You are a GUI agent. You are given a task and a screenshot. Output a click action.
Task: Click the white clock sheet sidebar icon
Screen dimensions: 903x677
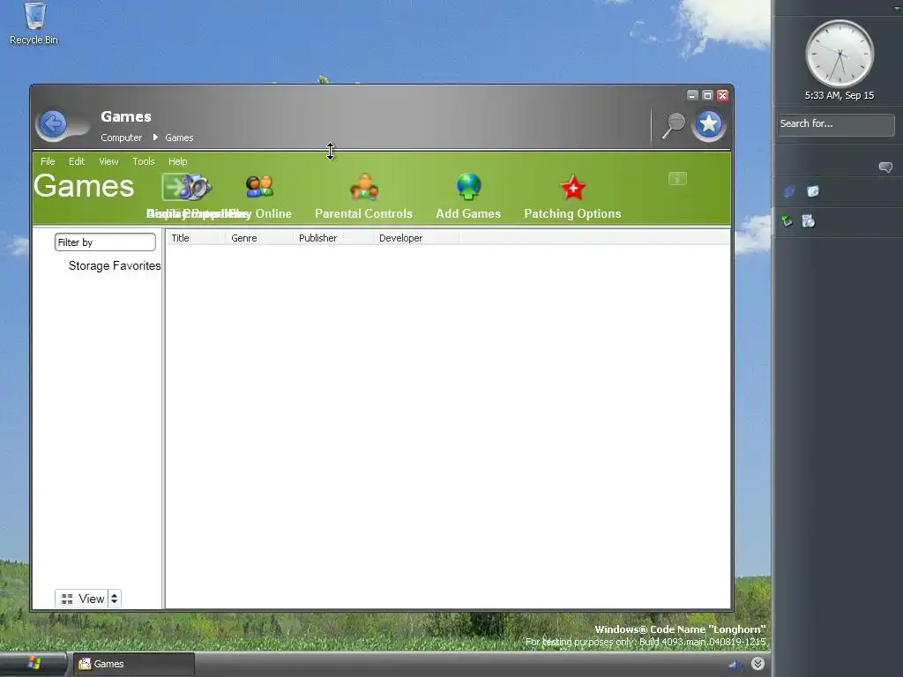point(812,191)
